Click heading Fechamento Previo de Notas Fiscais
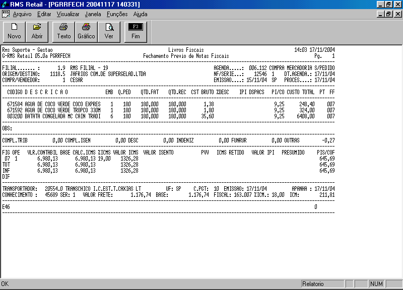 coord(186,56)
